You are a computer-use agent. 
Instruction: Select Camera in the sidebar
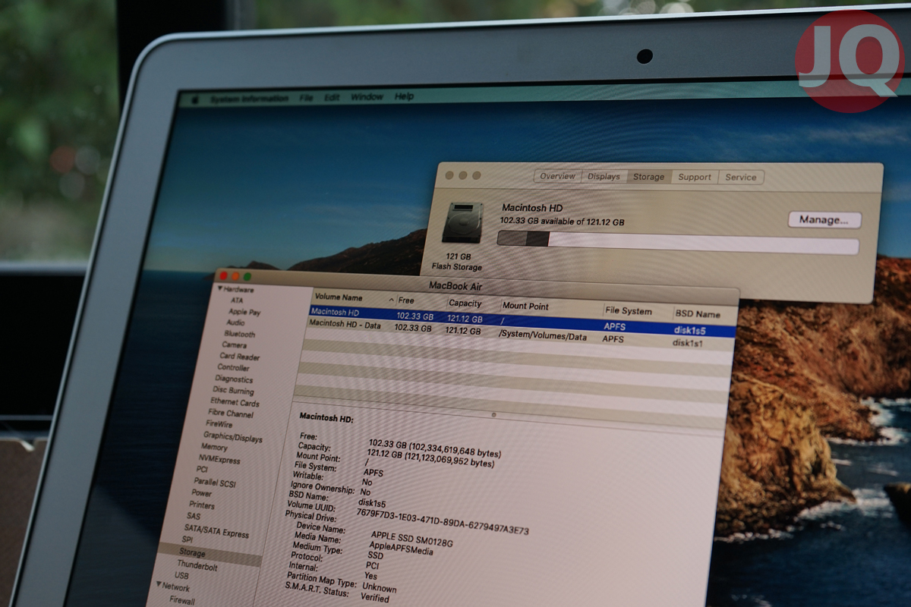(x=234, y=345)
